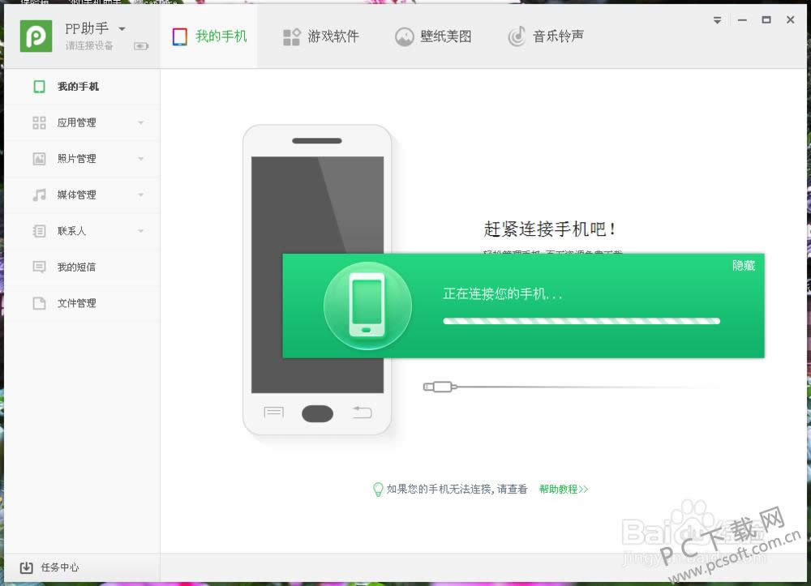The image size is (811, 586).
Task: Open 应用管理 via its sidebar icon
Action: tap(39, 122)
